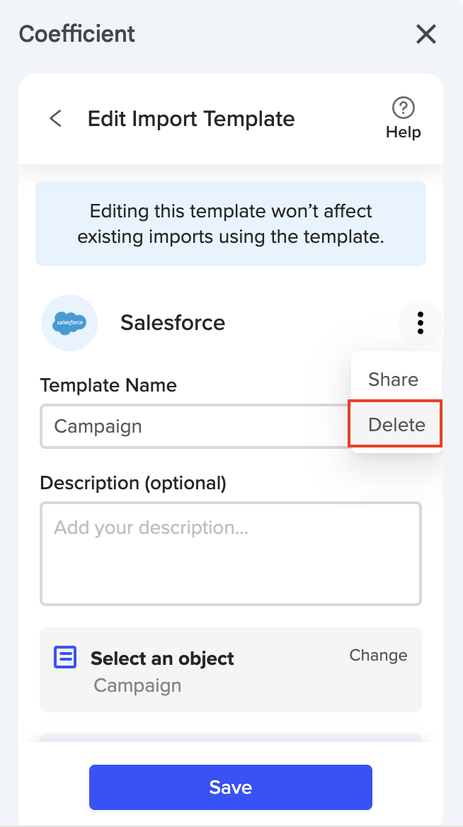Click the Coefficient panel title

(77, 33)
